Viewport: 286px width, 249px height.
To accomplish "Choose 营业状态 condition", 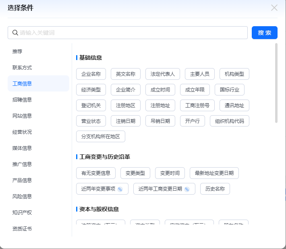I will coord(91,121).
